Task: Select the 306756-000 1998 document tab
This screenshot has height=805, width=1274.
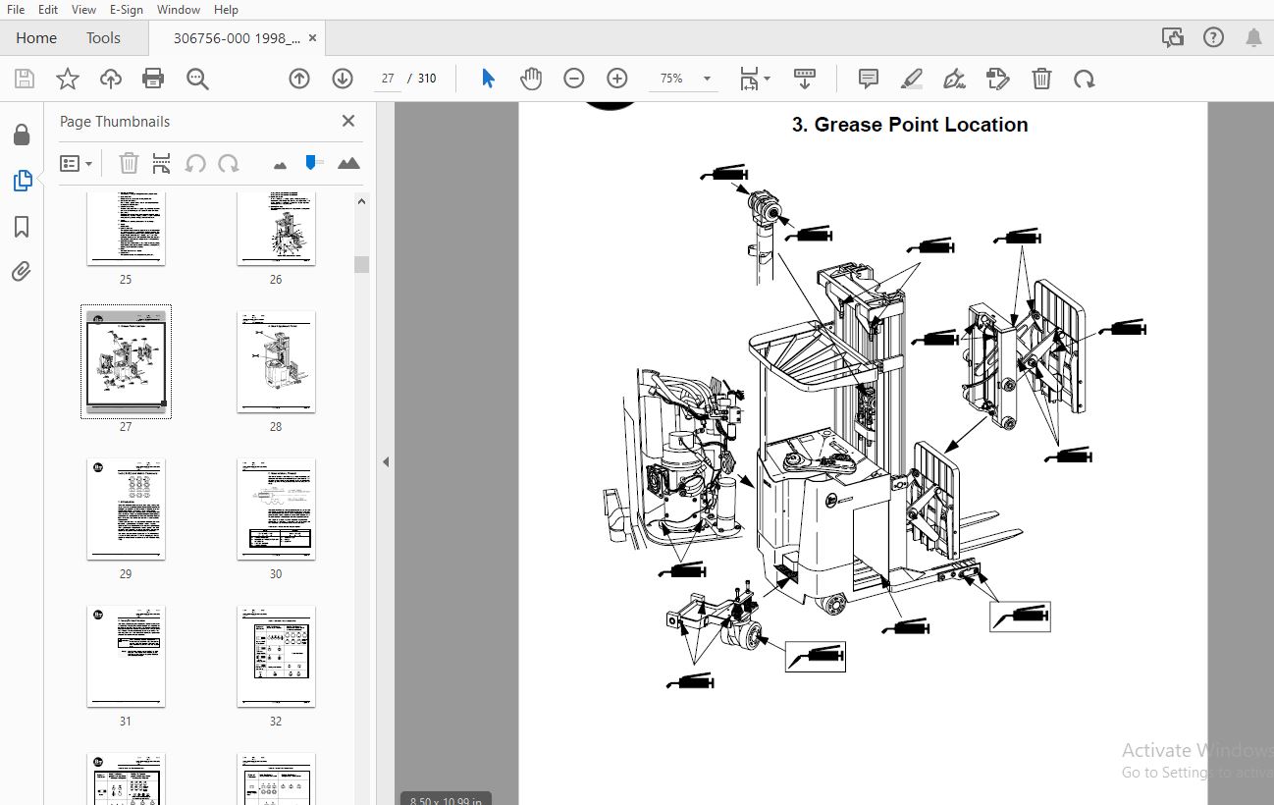Action: [237, 38]
